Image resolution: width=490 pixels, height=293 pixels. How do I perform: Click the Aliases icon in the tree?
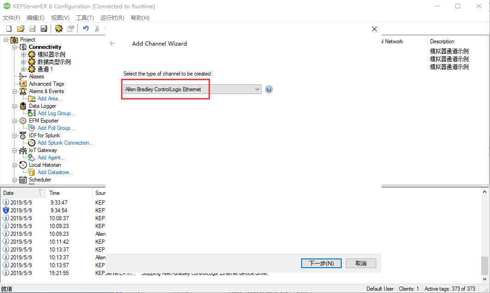pyautogui.click(x=23, y=76)
